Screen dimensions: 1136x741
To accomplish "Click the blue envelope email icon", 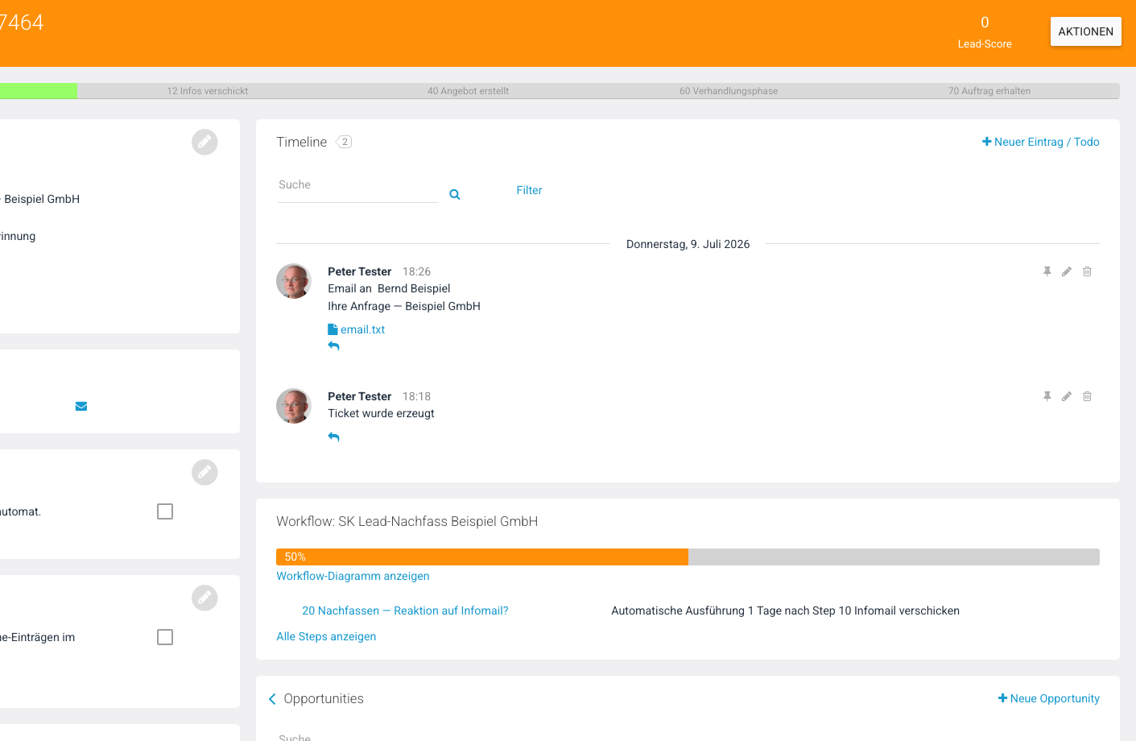I will (x=81, y=406).
